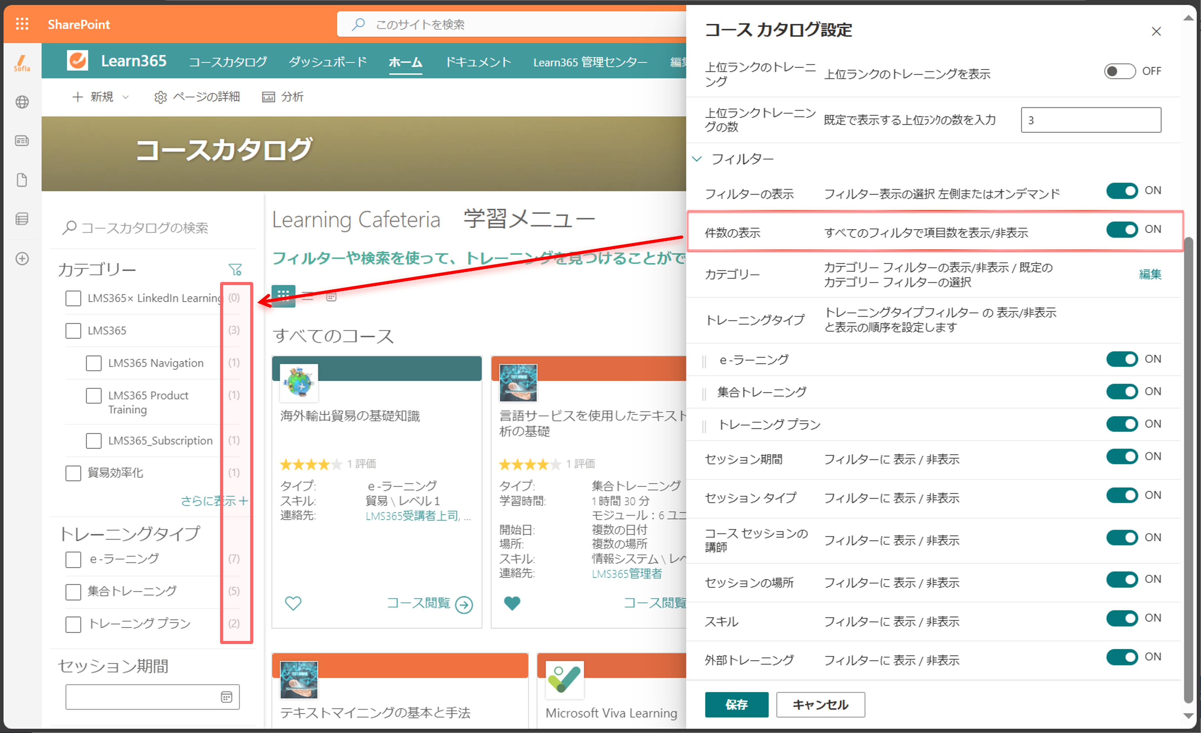Open 海外輸出貿易の基礎知識 course thumbnail
Image resolution: width=1201 pixels, height=733 pixels.
(x=299, y=382)
